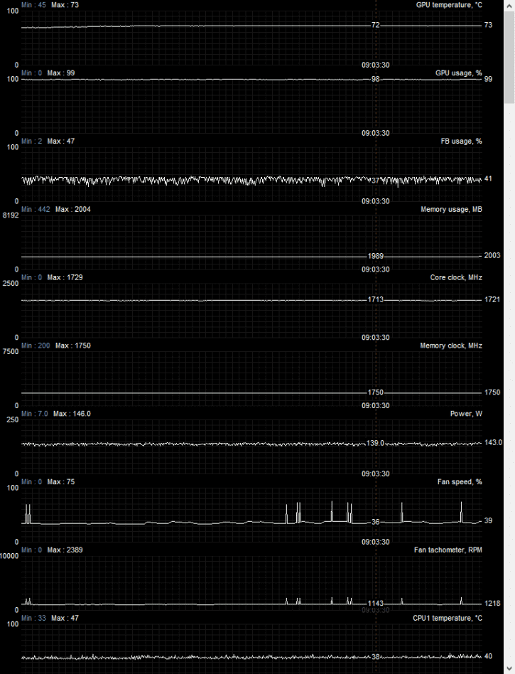Click Max : 2389 in Fan tachometer graph
Viewport: 515px width, 674px height.
pos(65,550)
